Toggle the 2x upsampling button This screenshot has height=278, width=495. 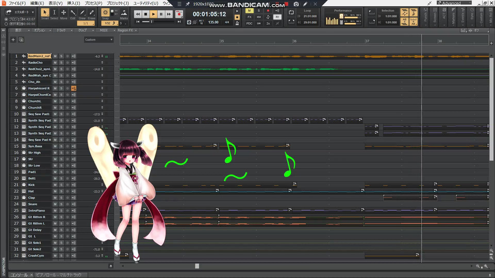pyautogui.click(x=268, y=23)
